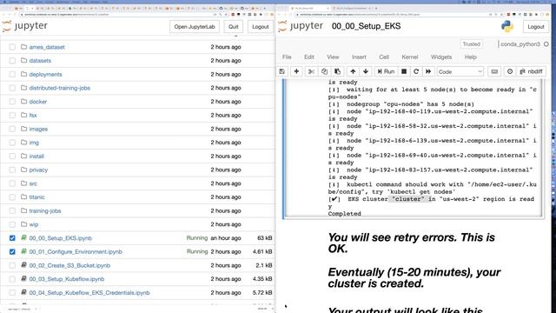Select the wip folder checkbox
Viewport: 556px width, 313px height.
click(12, 224)
